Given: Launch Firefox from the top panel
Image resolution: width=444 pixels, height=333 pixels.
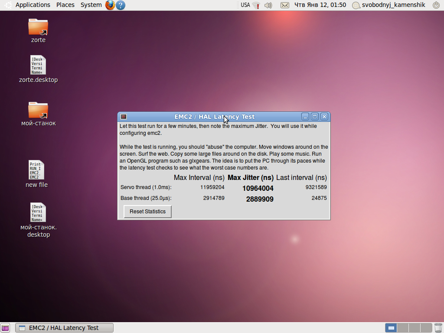Looking at the screenshot, I should (x=110, y=5).
